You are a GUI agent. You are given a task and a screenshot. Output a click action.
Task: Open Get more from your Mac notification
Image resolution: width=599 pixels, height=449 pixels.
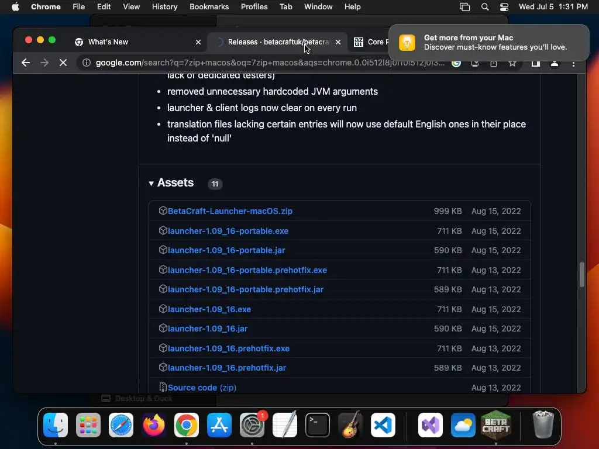point(489,42)
